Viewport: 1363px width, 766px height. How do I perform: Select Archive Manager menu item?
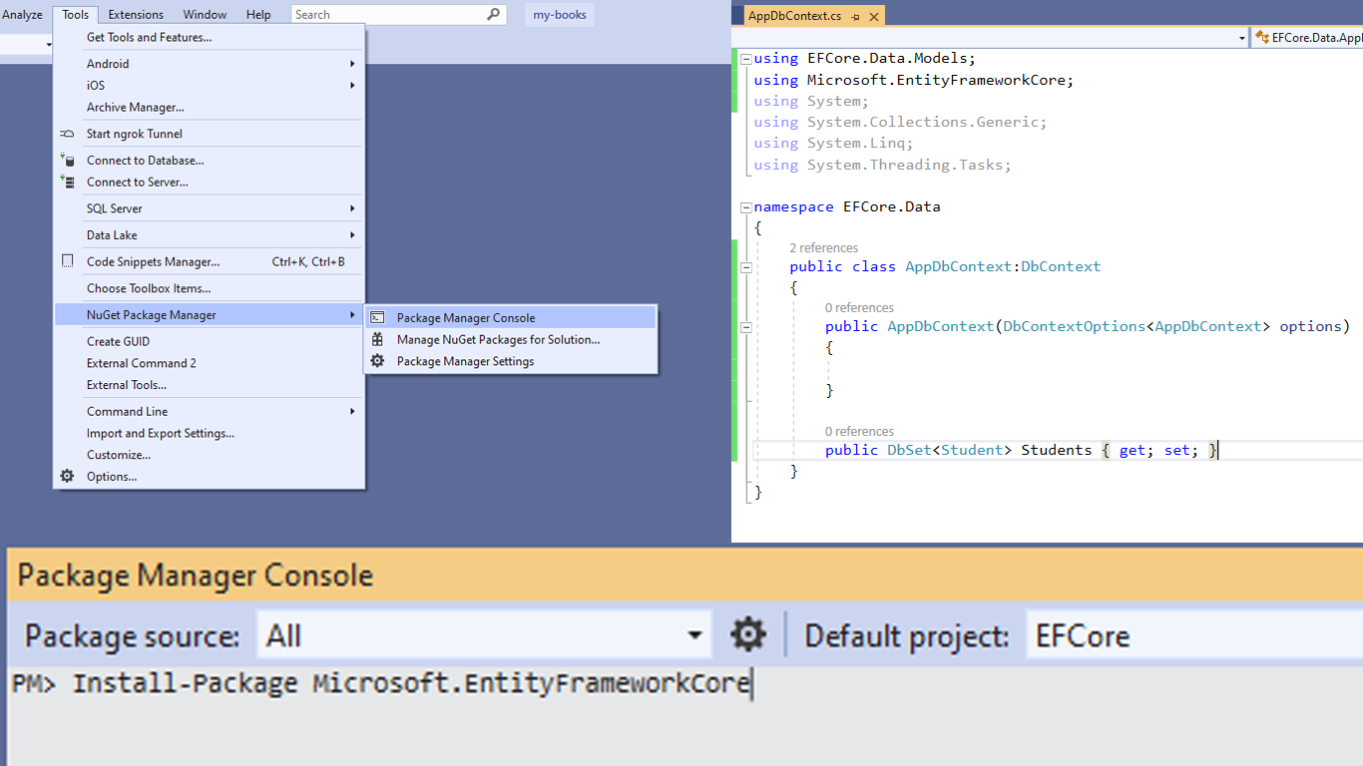209,107
